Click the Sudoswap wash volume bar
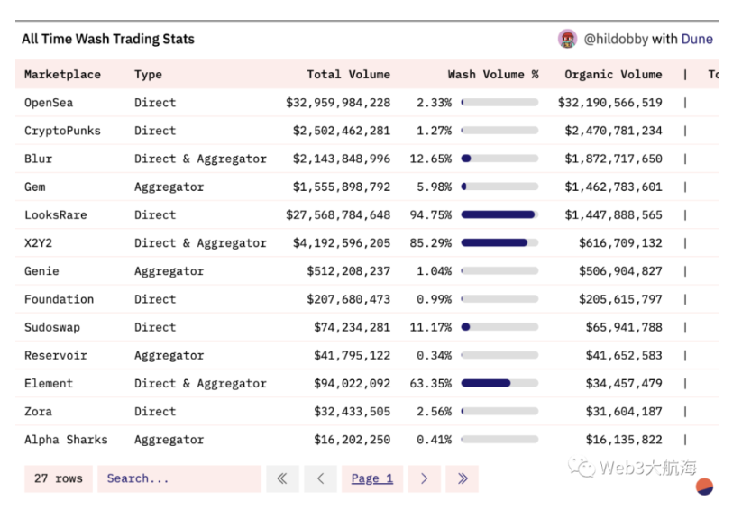 tap(499, 327)
